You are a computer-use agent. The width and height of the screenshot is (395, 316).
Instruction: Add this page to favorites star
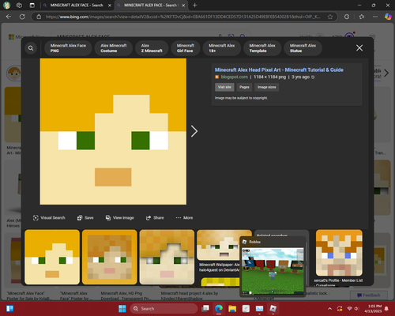(330, 17)
